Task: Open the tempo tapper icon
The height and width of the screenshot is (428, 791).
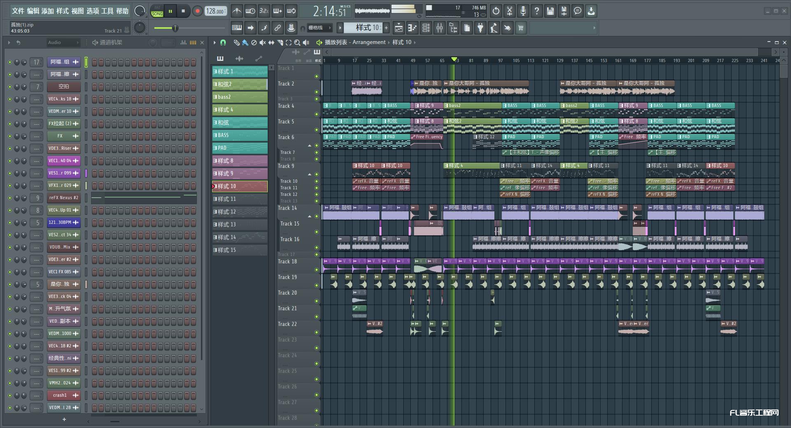Action: 494,28
